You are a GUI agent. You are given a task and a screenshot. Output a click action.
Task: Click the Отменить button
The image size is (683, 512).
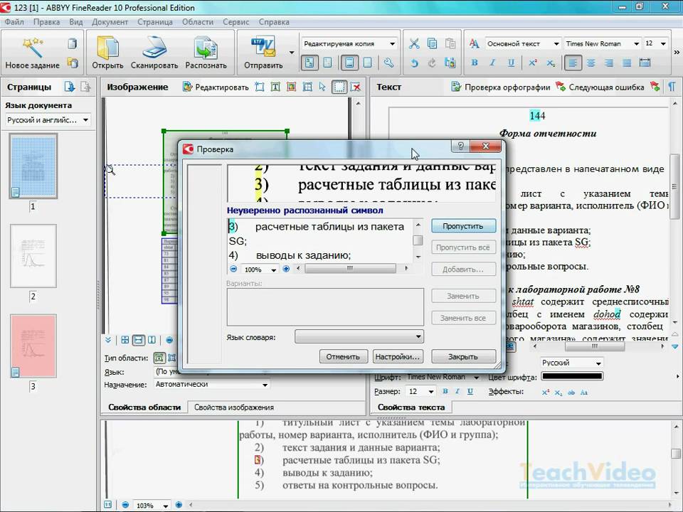coord(343,356)
